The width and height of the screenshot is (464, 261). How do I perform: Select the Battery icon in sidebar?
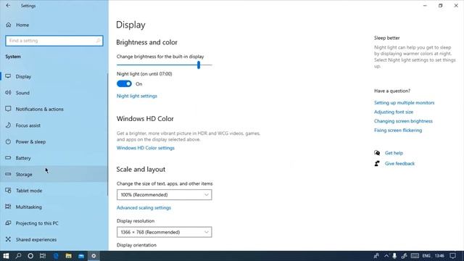[8, 158]
